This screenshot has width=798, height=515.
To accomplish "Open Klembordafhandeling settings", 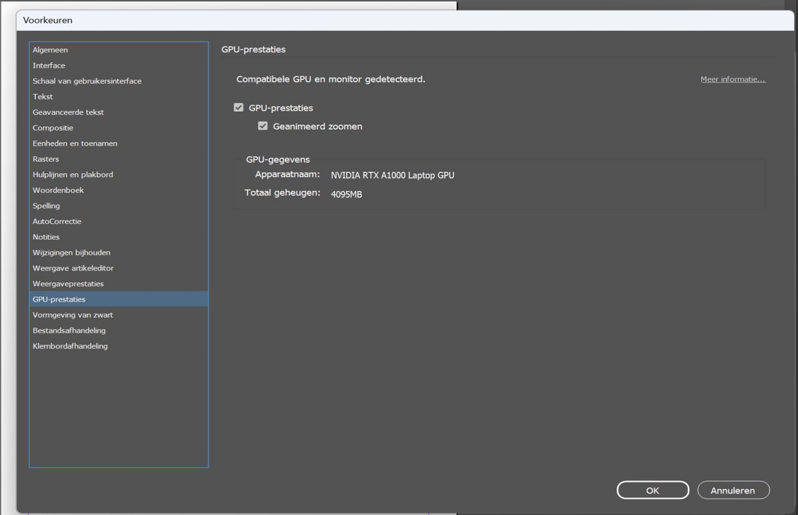I will 70,346.
